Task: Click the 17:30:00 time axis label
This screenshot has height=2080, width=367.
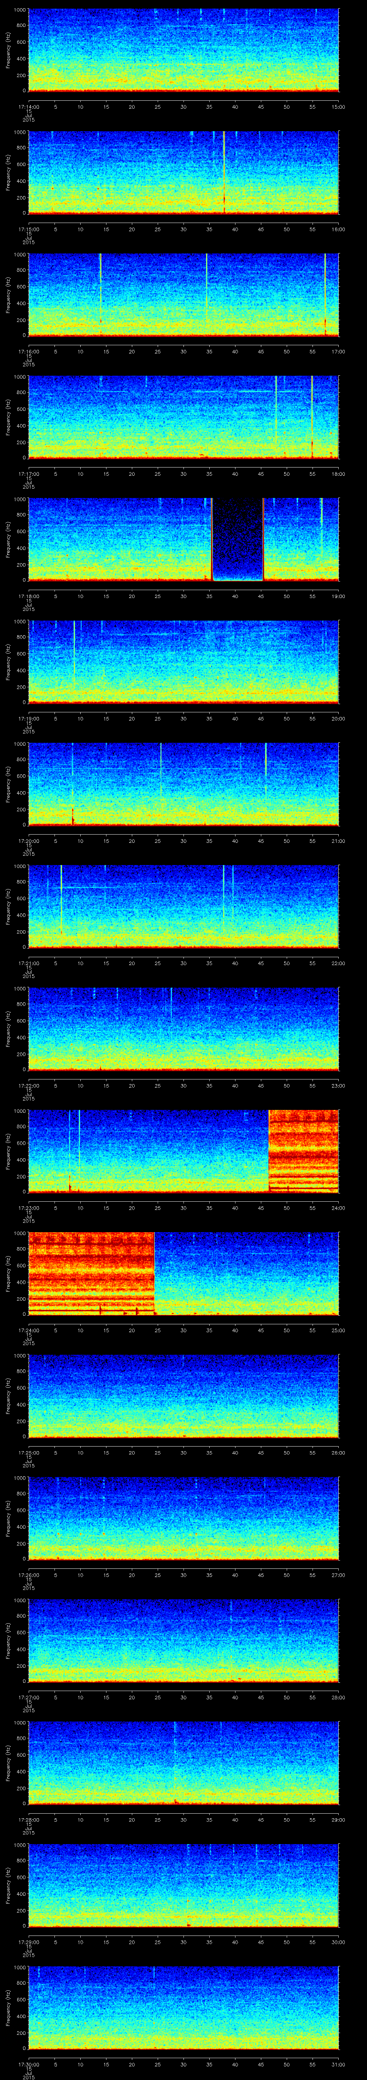Action: pos(28,2065)
